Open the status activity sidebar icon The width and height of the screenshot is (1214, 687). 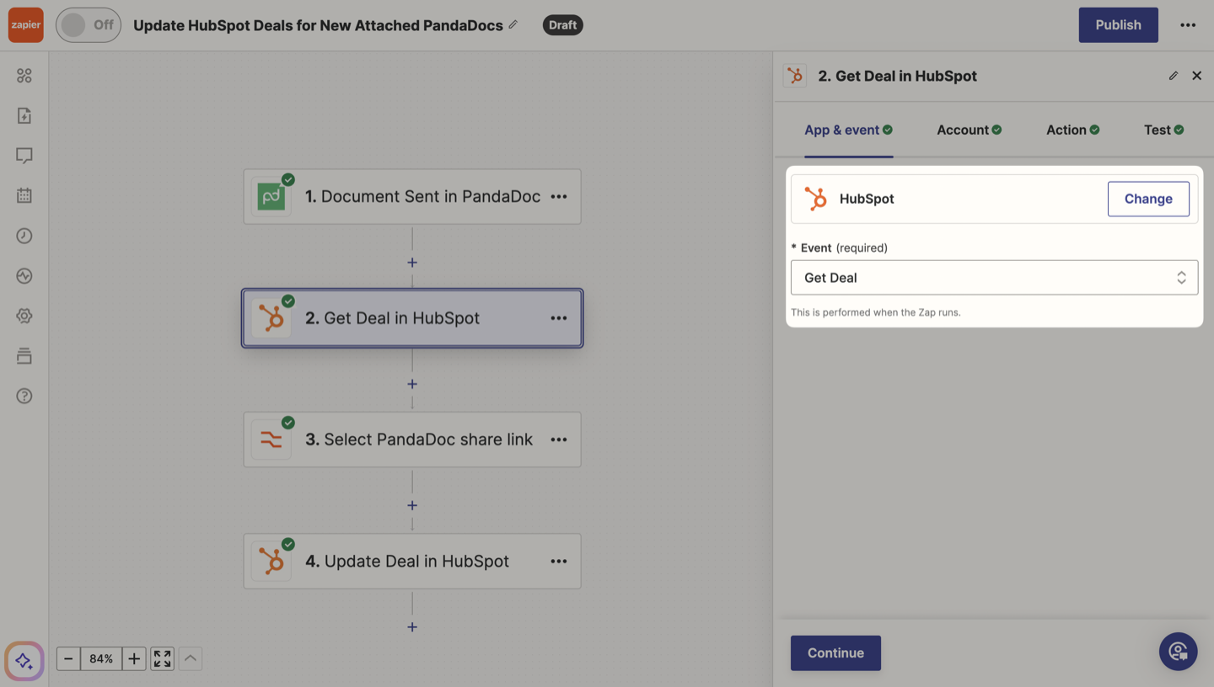(24, 275)
